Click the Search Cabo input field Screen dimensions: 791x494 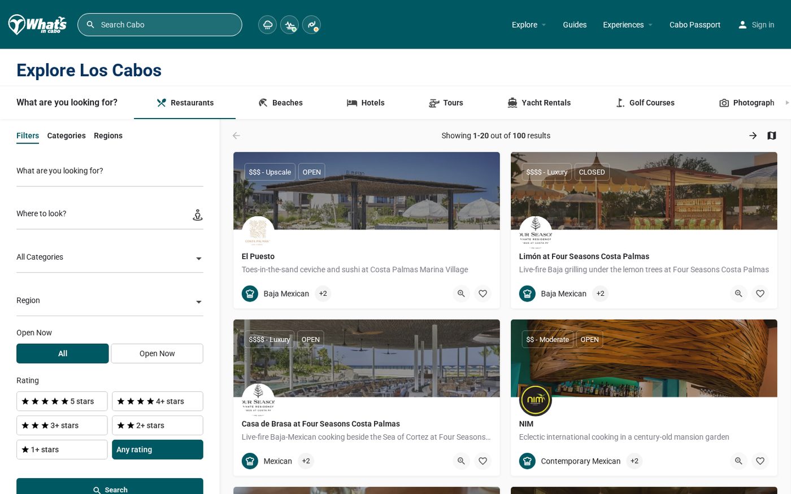[160, 25]
